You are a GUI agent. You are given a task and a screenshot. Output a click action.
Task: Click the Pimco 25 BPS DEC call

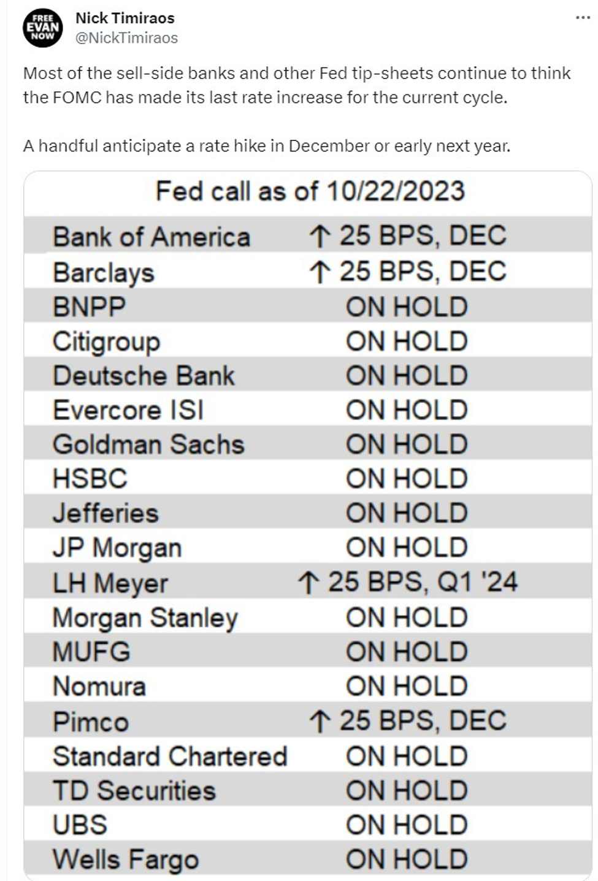[407, 722]
